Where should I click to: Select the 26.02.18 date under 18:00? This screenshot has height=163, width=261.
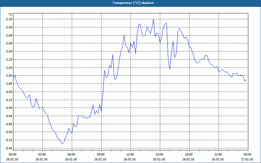(188, 159)
